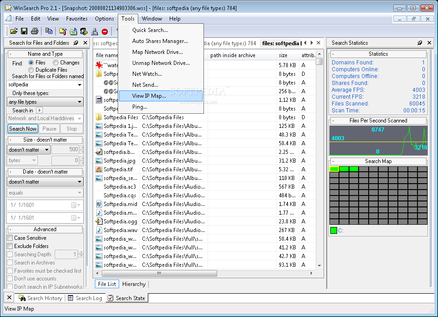Image resolution: width=438 pixels, height=317 pixels.
Task: Open the Favorites menu
Action: (77, 18)
